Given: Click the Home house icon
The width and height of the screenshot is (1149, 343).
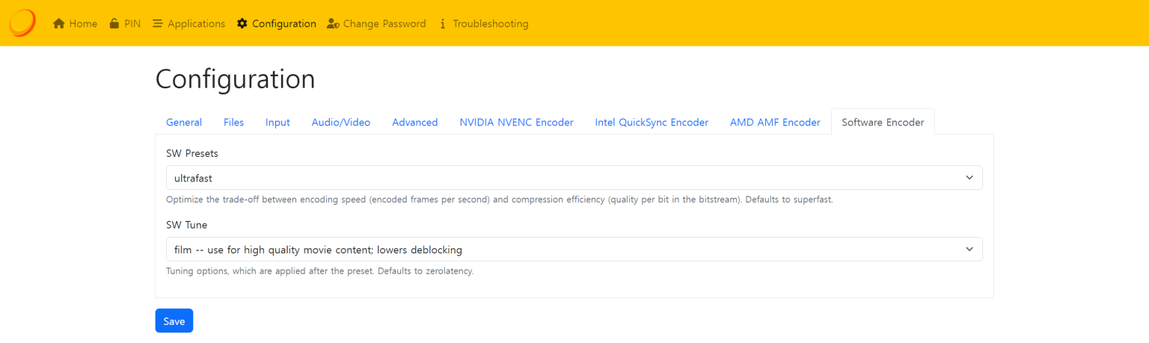Looking at the screenshot, I should tap(59, 24).
